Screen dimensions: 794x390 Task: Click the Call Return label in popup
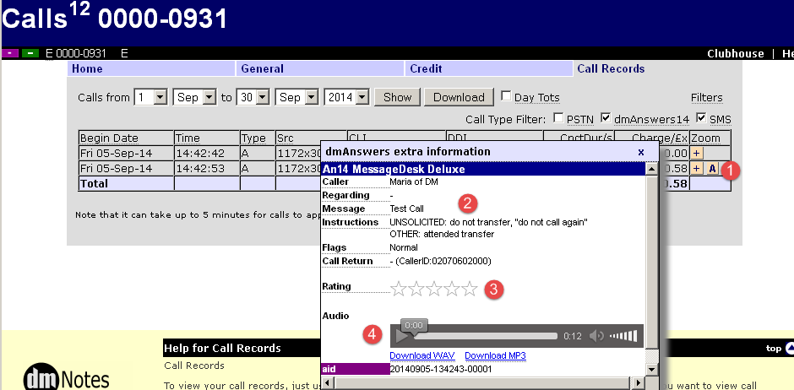pos(347,261)
